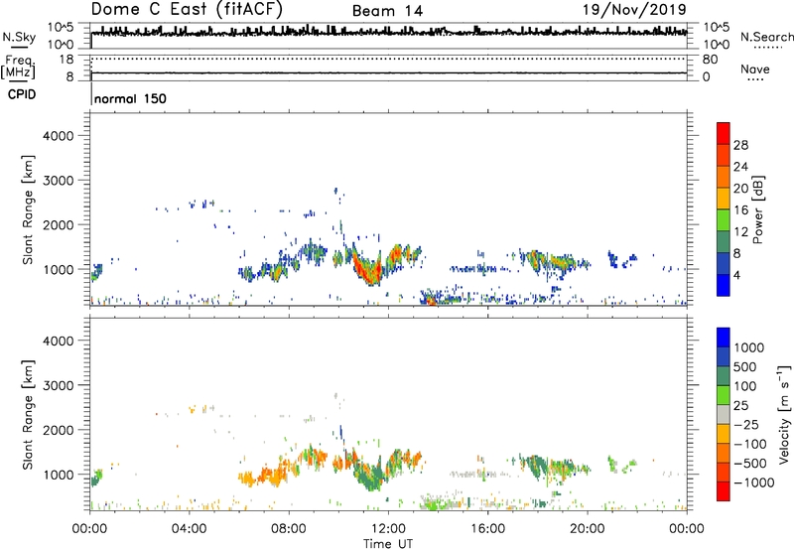Image resolution: width=794 pixels, height=550 pixels.
Task: Select the 'normal 150' CPID value
Action: click(x=130, y=98)
